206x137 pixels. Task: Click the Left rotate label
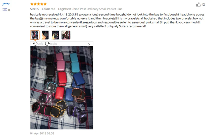40,44
